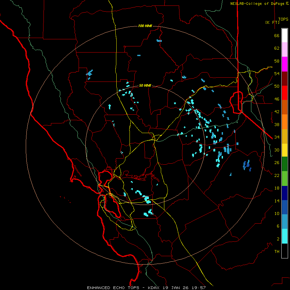
Task: Click the 50 NMI range ring label
Action: pos(145,85)
